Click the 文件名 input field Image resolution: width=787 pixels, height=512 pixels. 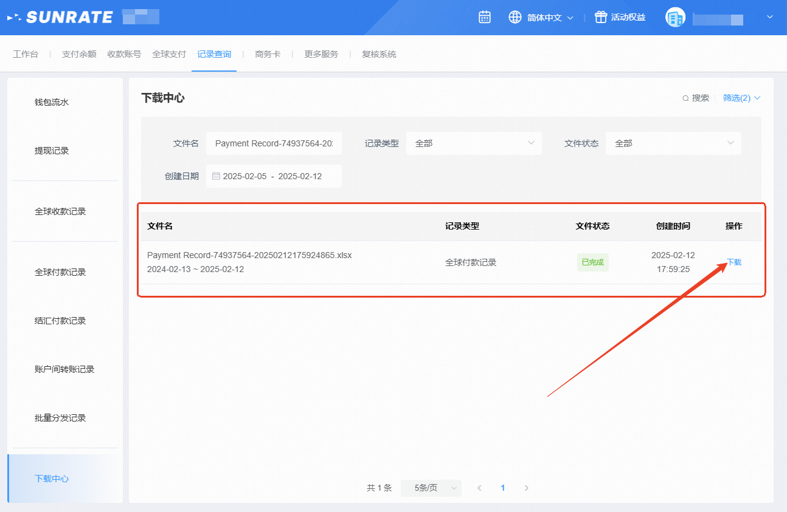click(x=274, y=143)
